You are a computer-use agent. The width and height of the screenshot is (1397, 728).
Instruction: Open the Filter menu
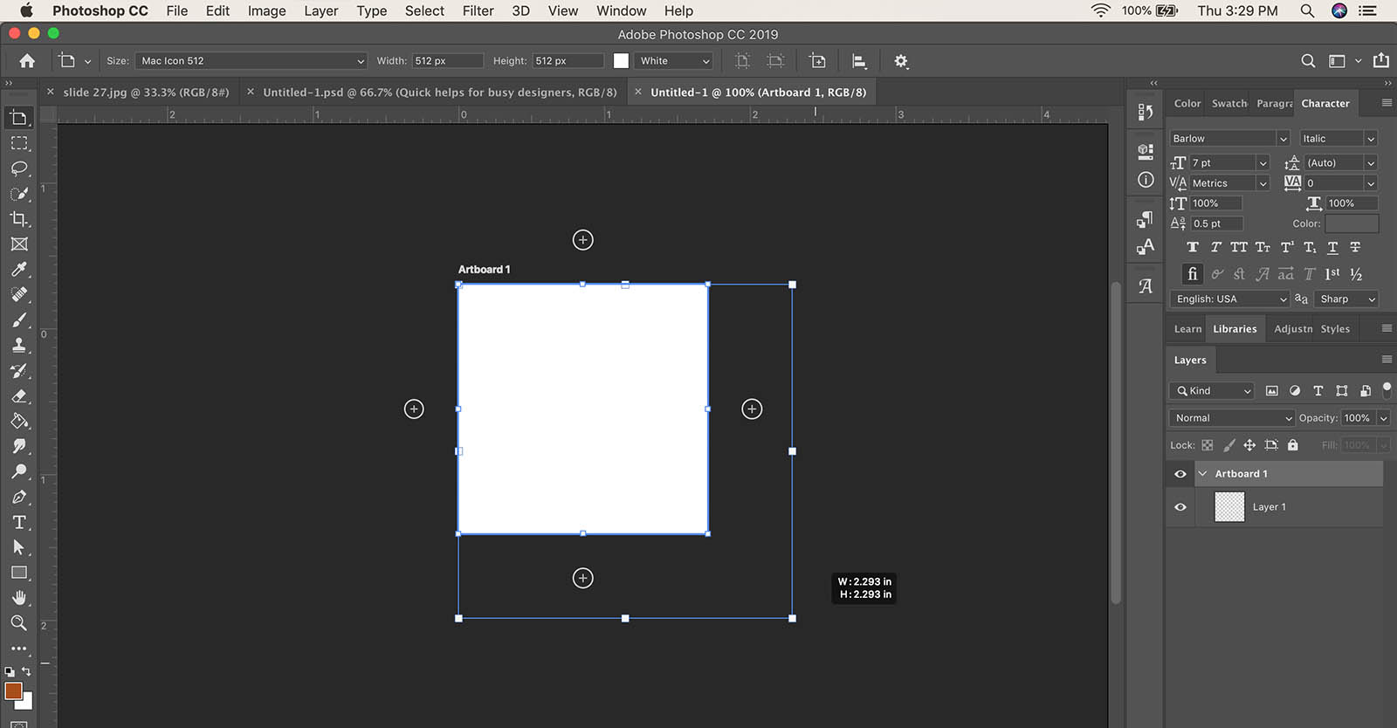[x=478, y=10]
